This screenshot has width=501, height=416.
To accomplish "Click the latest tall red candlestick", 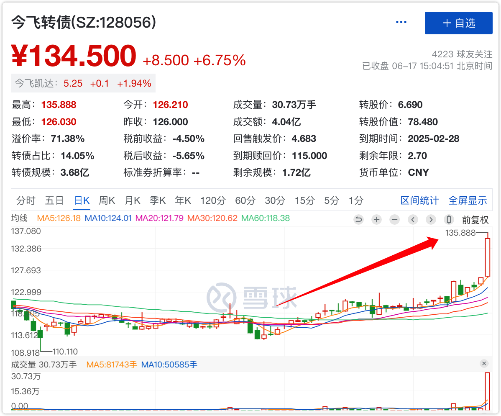I will pos(487,257).
